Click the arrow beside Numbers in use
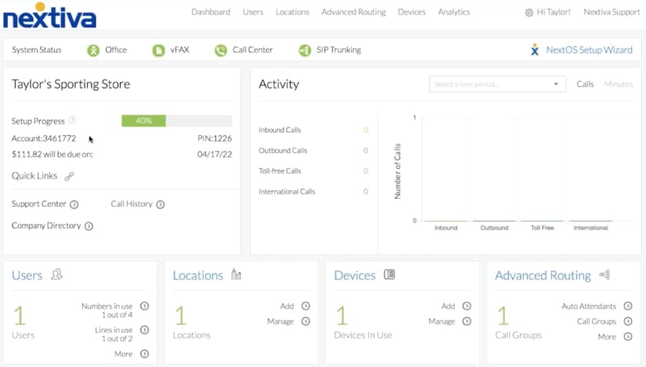Image resolution: width=646 pixels, height=367 pixels. 145,306
